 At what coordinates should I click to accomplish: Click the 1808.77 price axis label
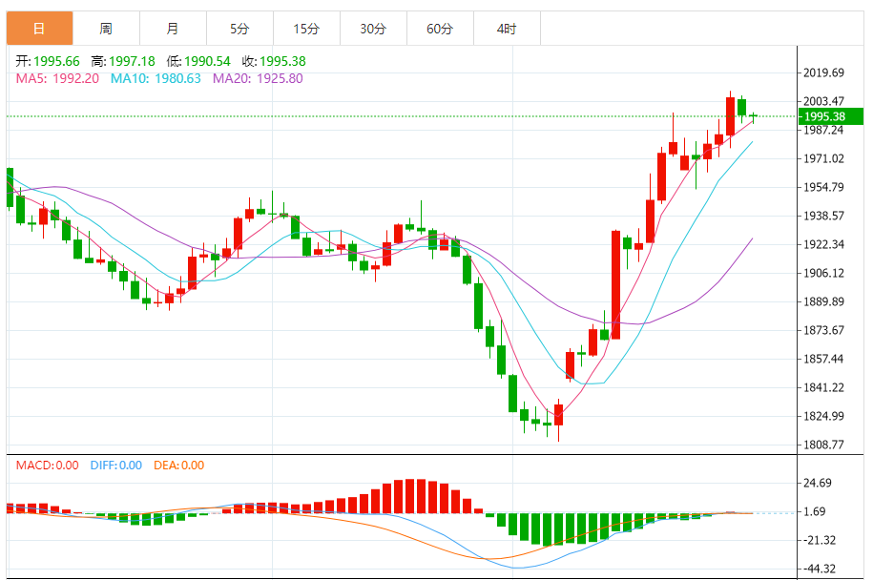click(x=823, y=445)
